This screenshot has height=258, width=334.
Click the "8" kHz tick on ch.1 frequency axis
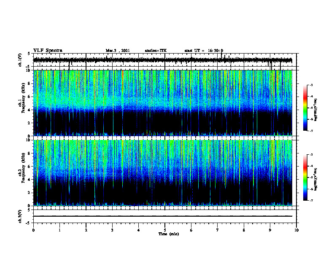(x=30, y=83)
